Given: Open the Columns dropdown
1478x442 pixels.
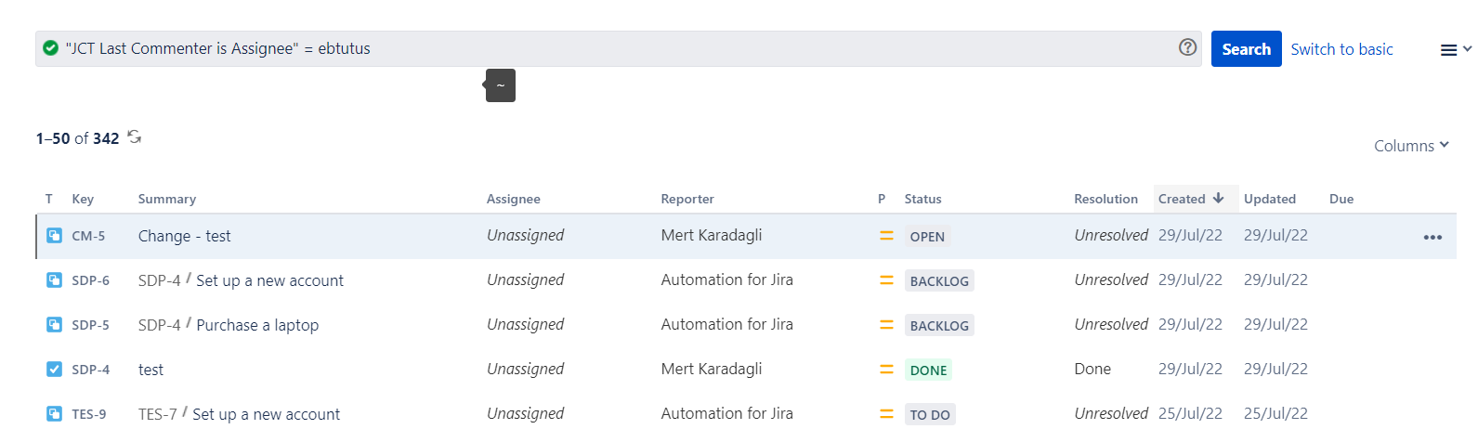Looking at the screenshot, I should tap(1411, 146).
